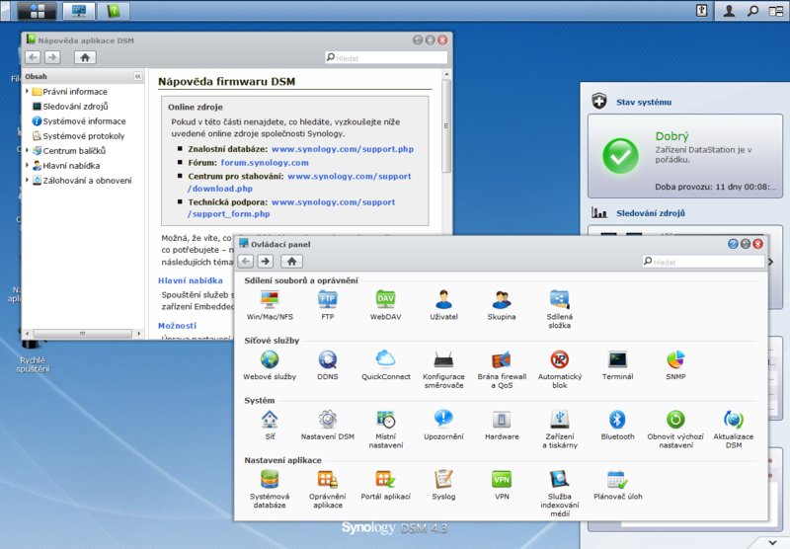Image resolution: width=790 pixels, height=549 pixels.
Task: Click the Obsah sidebar horizontal scrollbar
Action: point(83,334)
